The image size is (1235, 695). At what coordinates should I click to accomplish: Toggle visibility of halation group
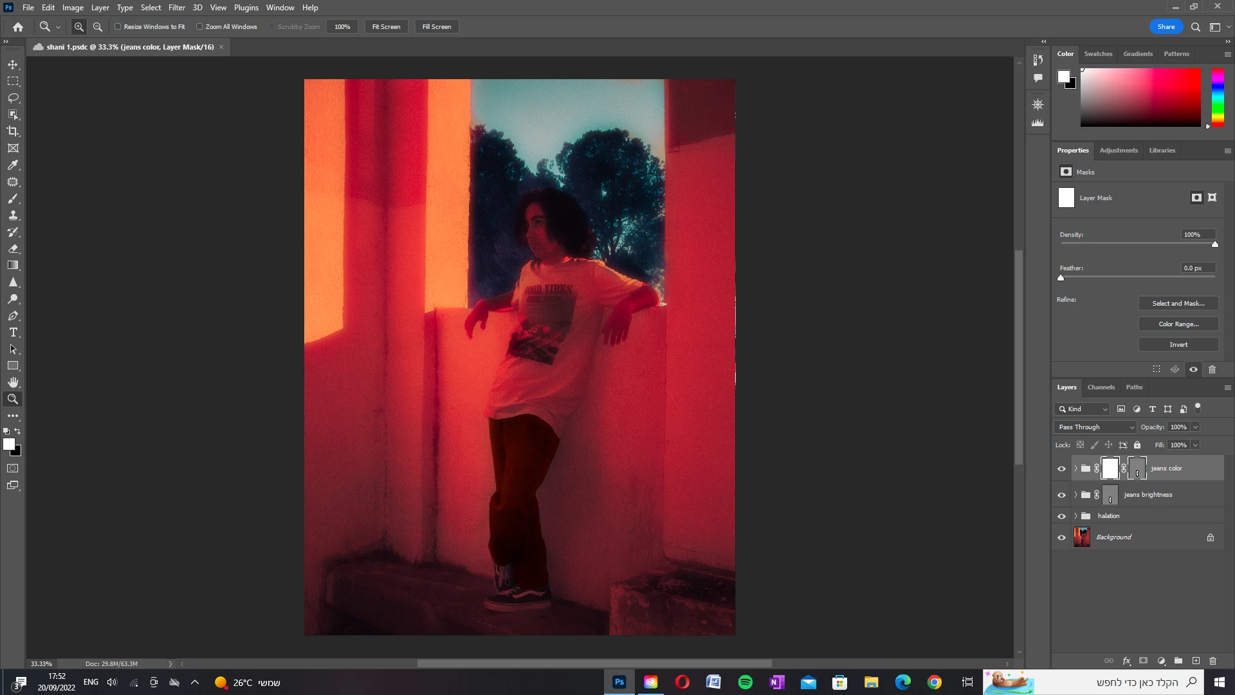pos(1061,516)
